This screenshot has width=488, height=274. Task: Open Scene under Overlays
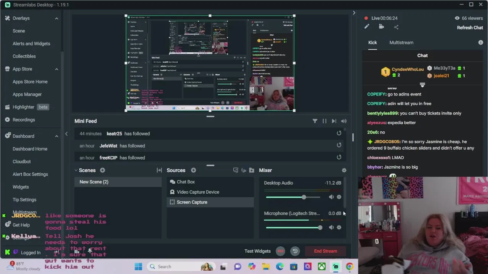tap(19, 31)
